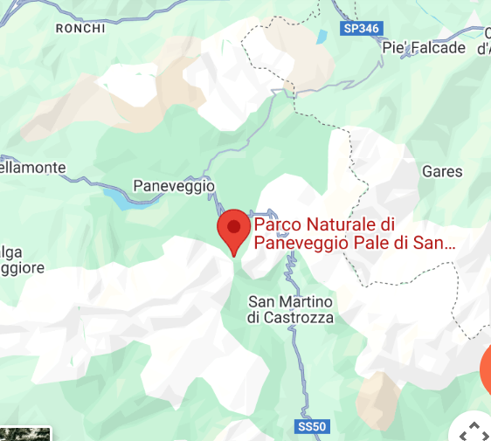Viewport: 491px width, 441px height.
Task: Click the SS50 road shield
Action: pos(312,426)
